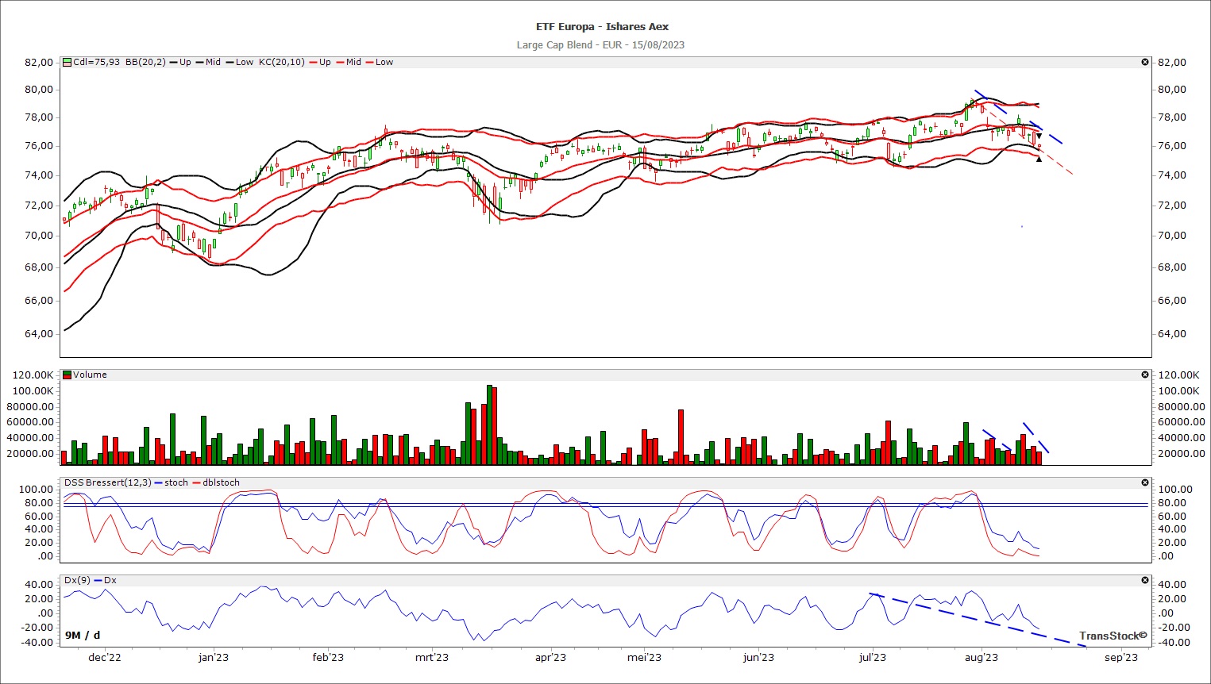The image size is (1211, 684).
Task: Click the Keltner Channel Low legend entry
Action: 384,62
